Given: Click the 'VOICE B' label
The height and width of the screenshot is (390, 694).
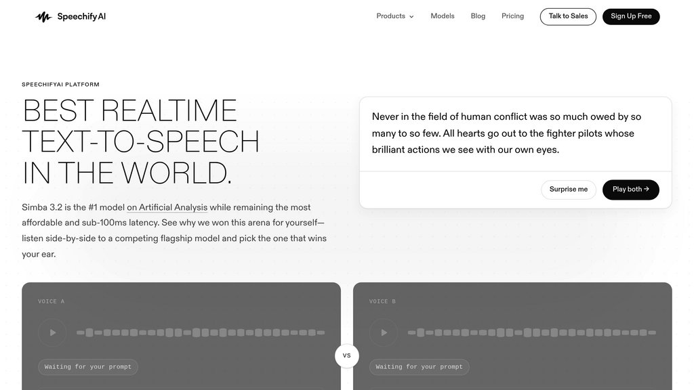Looking at the screenshot, I should tap(382, 301).
